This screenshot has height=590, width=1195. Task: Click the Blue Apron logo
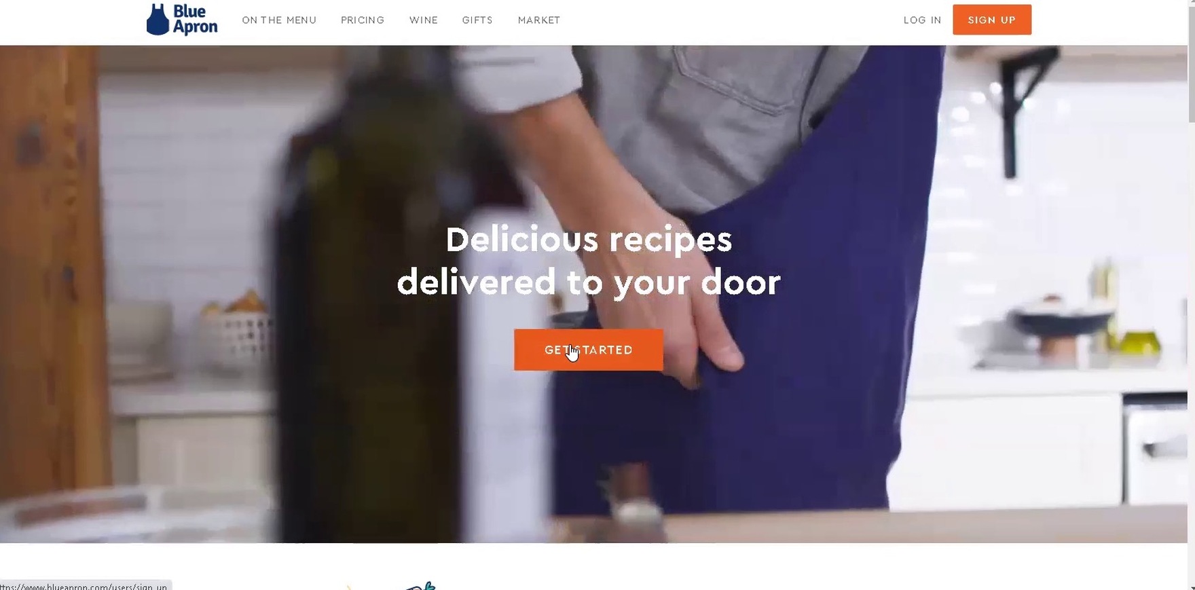[182, 20]
